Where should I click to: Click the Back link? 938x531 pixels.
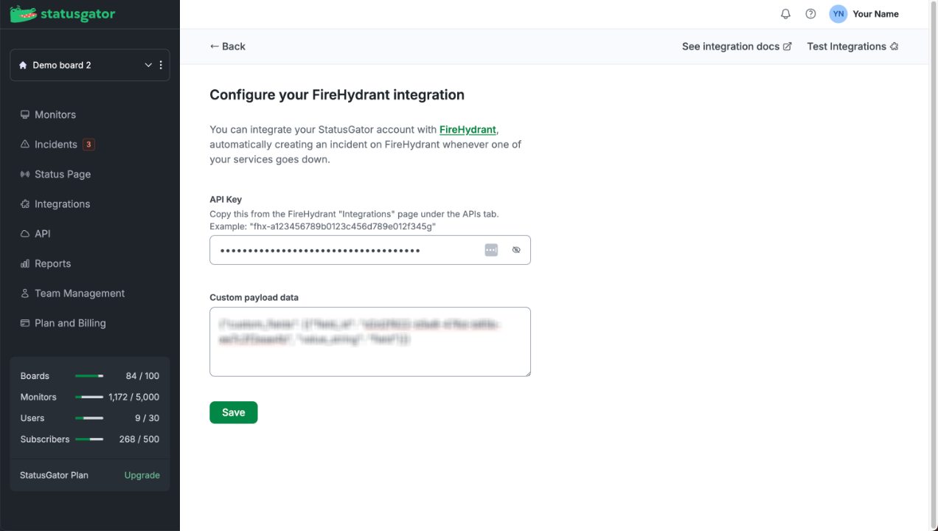point(227,46)
